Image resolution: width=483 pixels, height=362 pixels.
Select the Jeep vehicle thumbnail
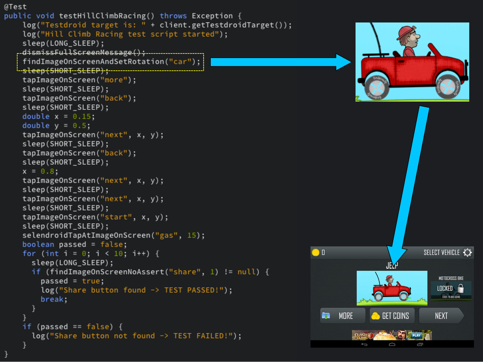coord(392,288)
